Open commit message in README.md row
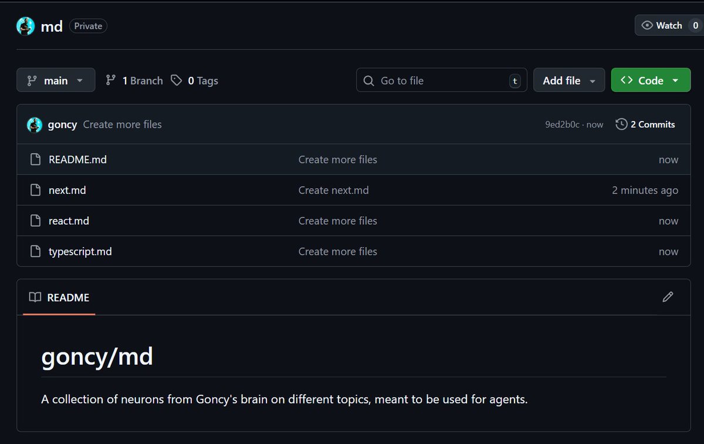This screenshot has width=704, height=444. [x=337, y=159]
